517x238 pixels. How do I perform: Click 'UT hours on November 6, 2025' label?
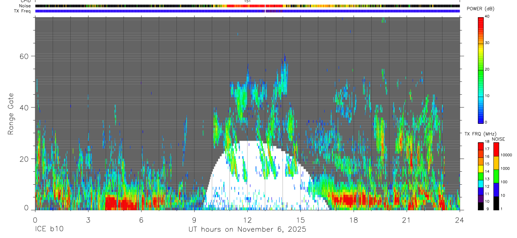[x=248, y=229]
